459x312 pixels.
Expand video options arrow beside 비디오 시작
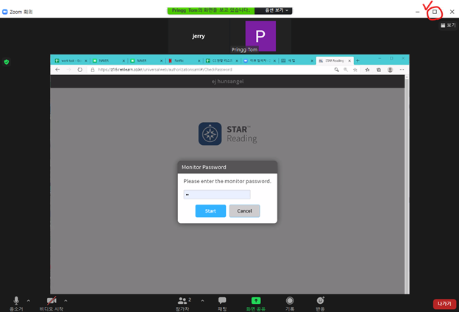pos(65,300)
